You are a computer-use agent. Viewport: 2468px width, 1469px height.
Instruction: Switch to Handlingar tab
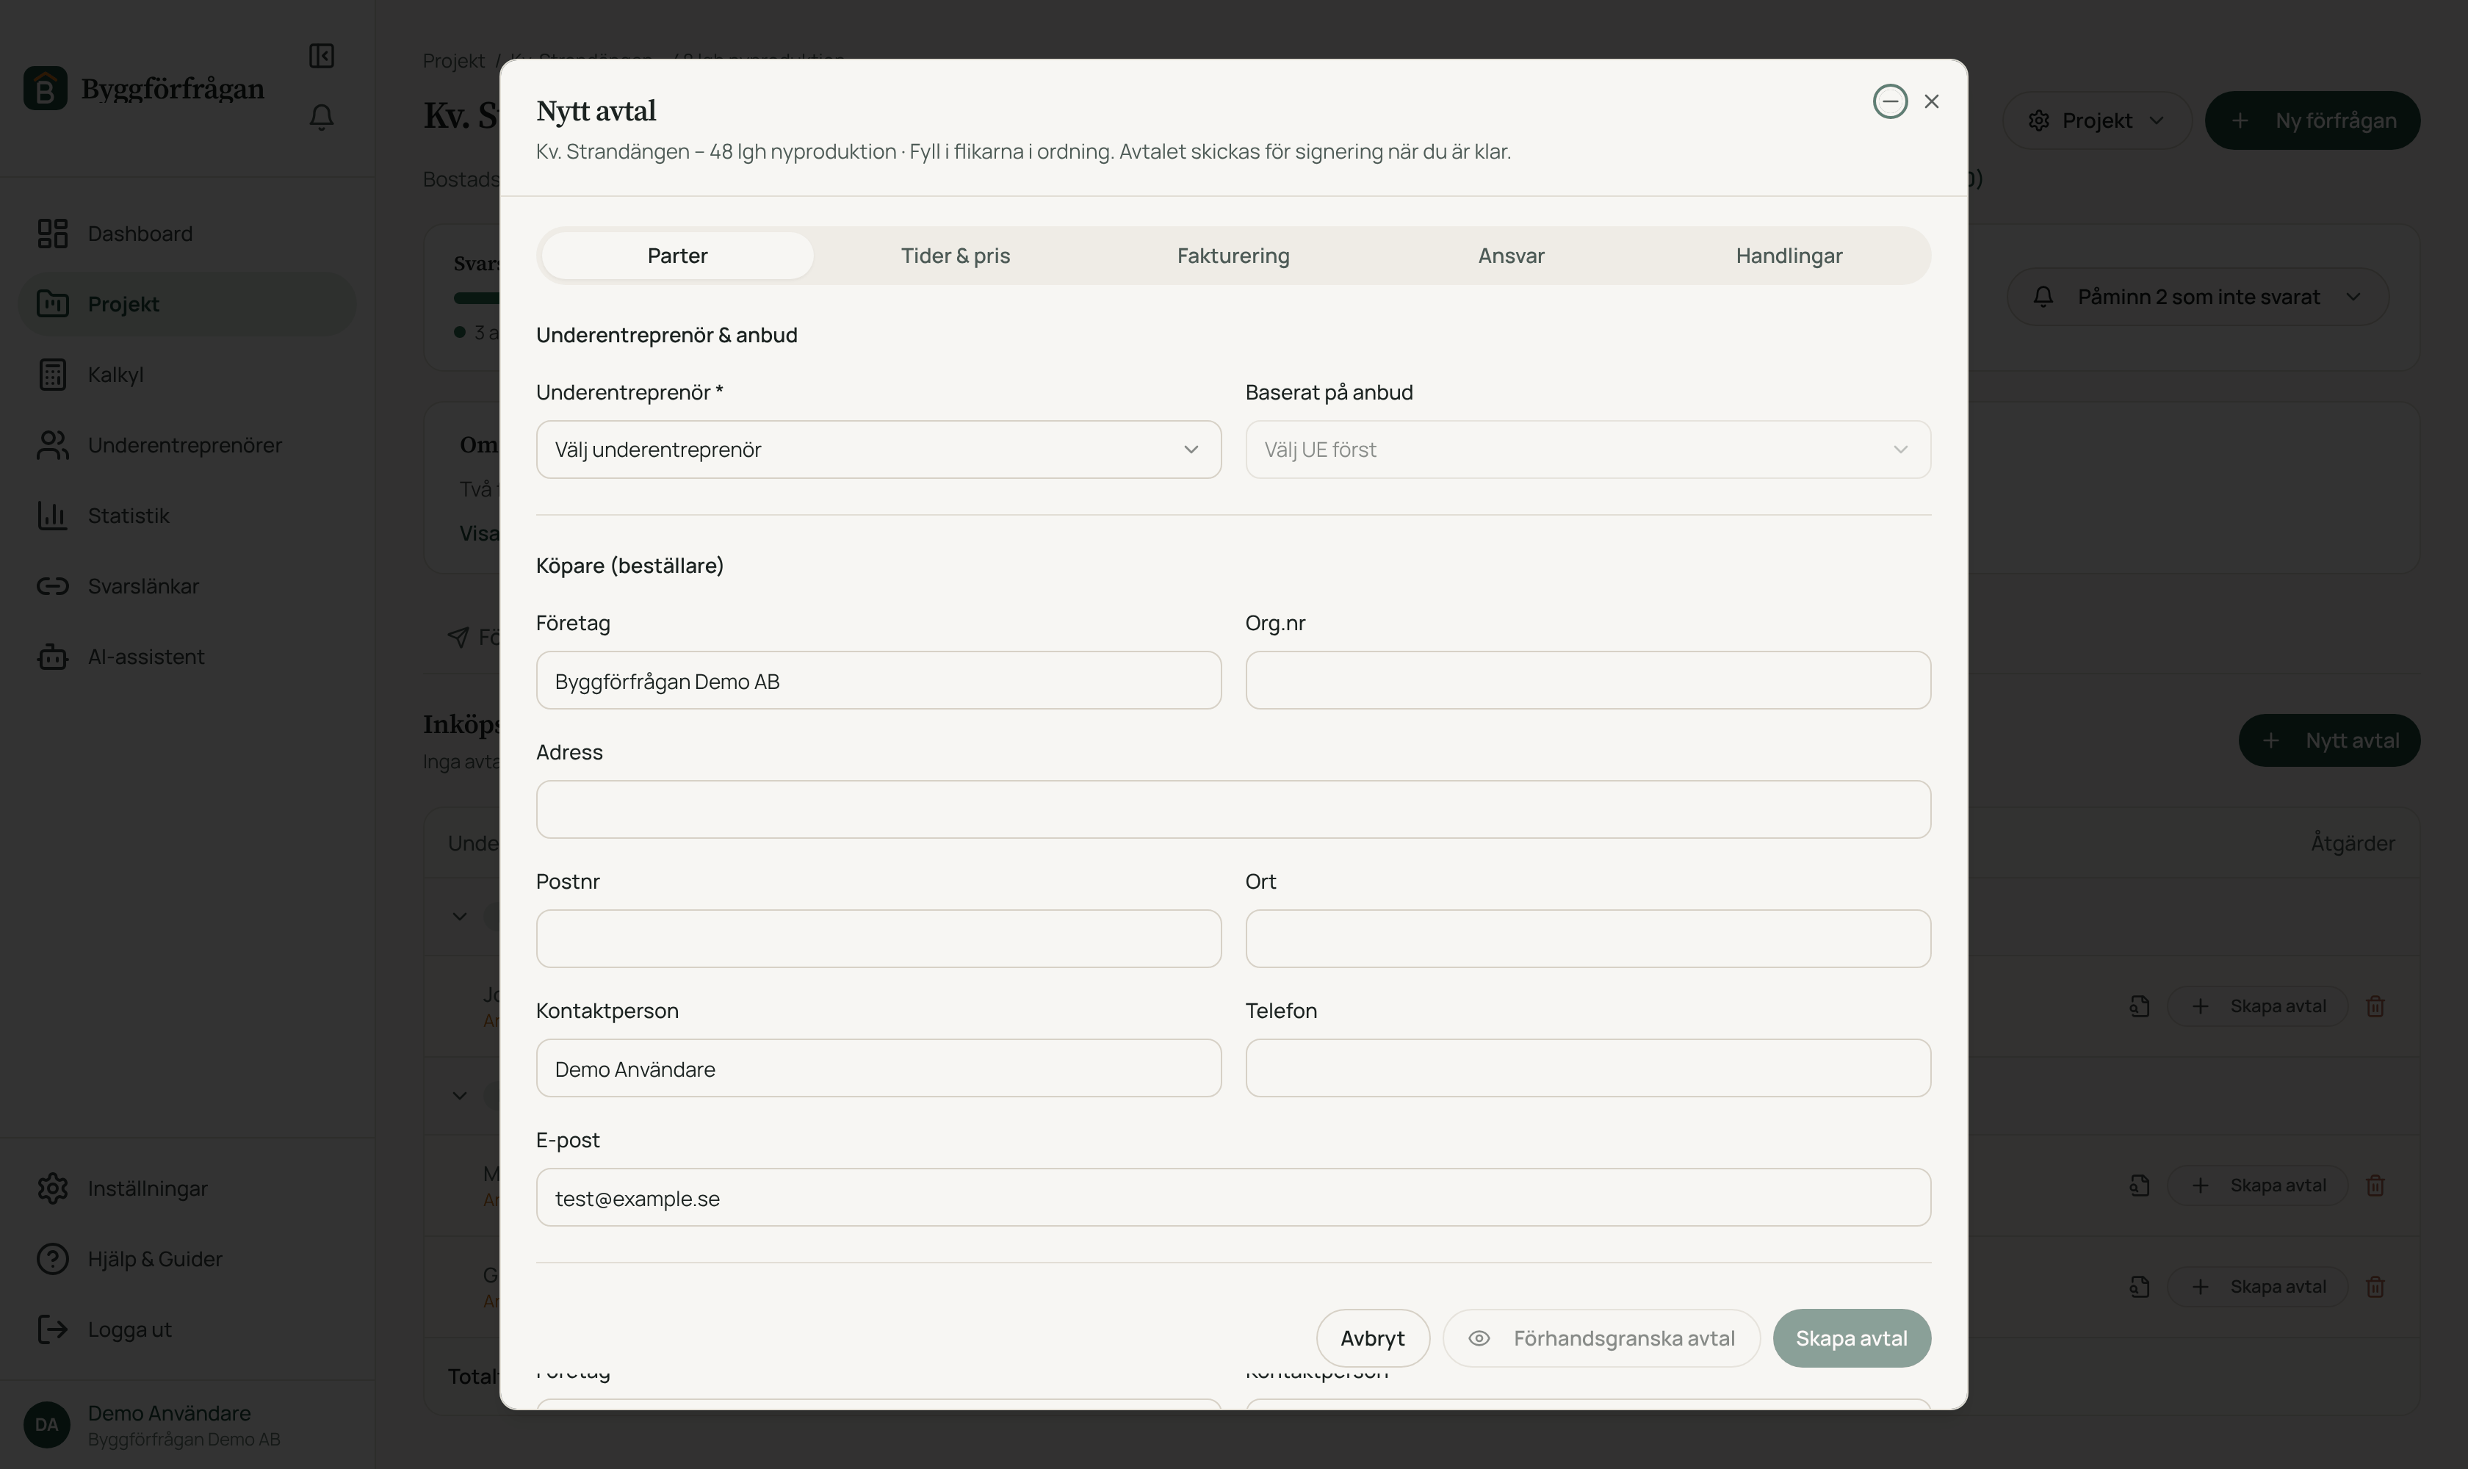coord(1789,256)
